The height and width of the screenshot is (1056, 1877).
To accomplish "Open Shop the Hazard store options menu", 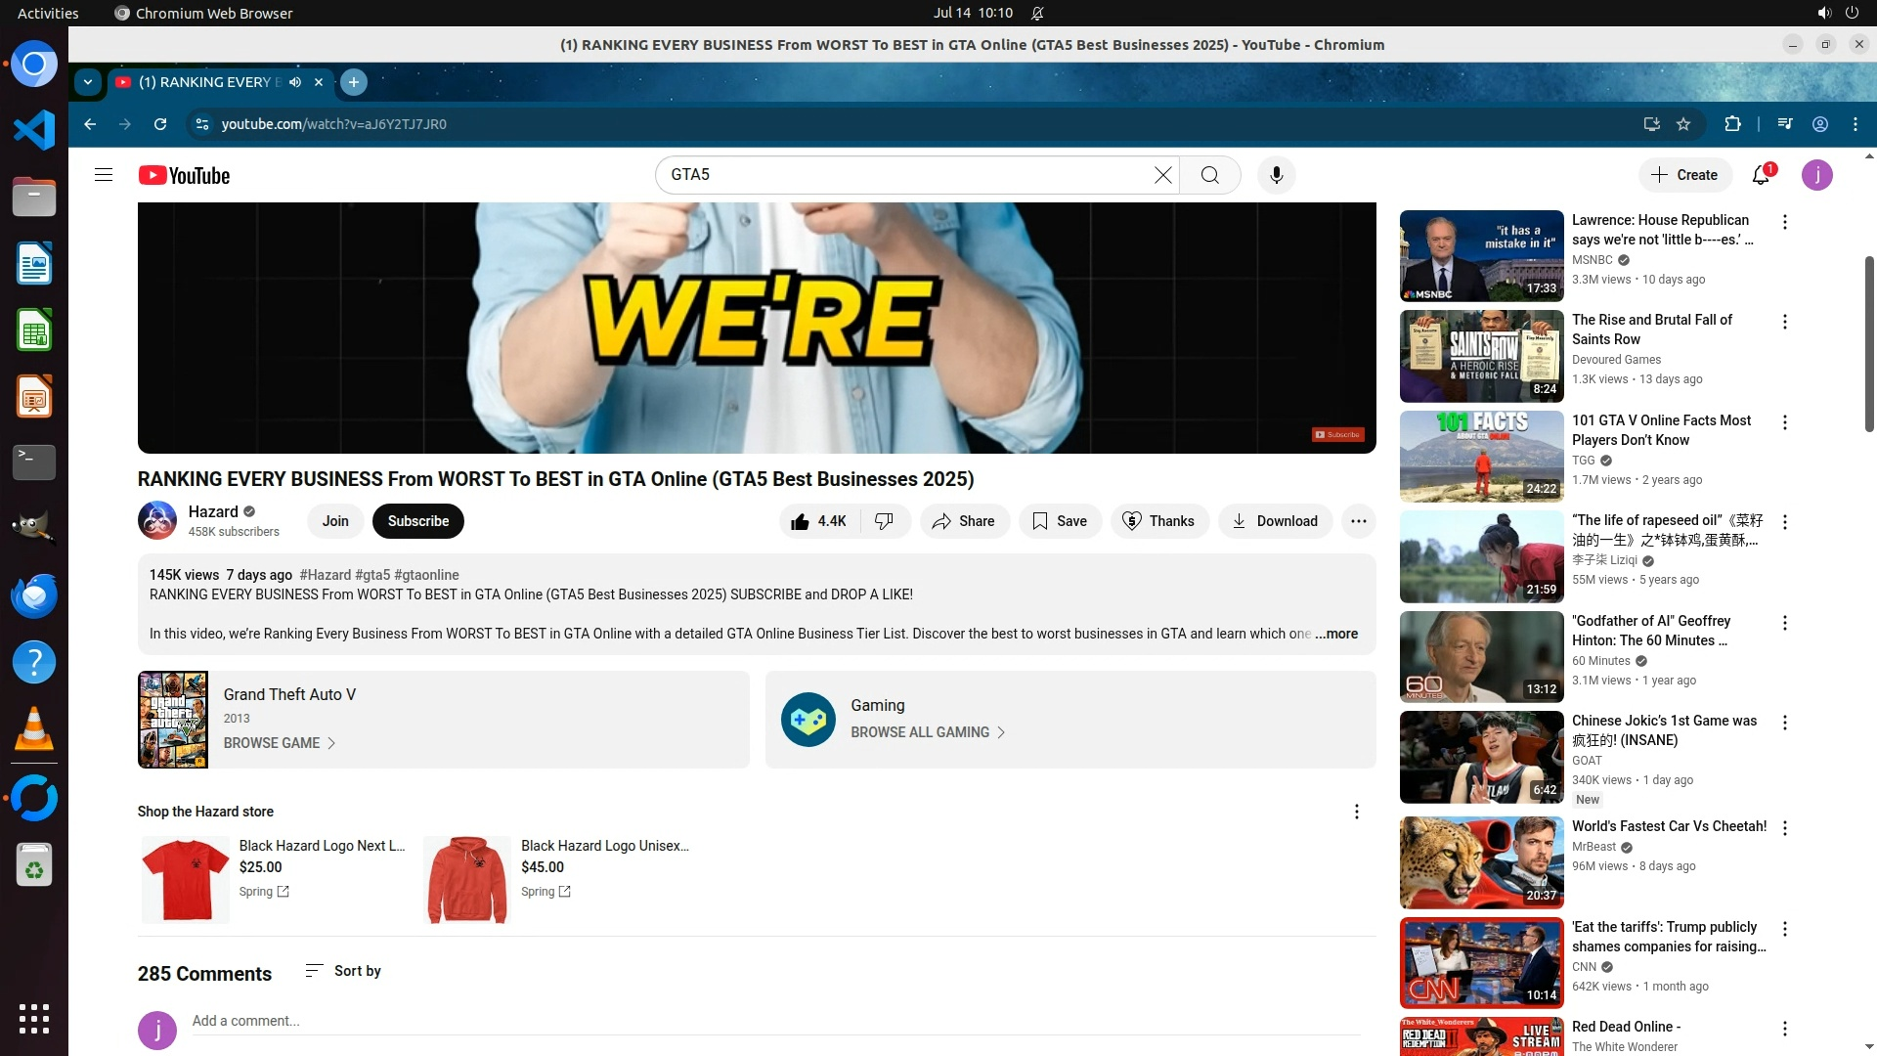I will [1356, 812].
